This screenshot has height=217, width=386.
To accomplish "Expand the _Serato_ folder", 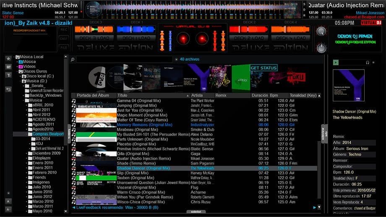I will coord(23,86).
